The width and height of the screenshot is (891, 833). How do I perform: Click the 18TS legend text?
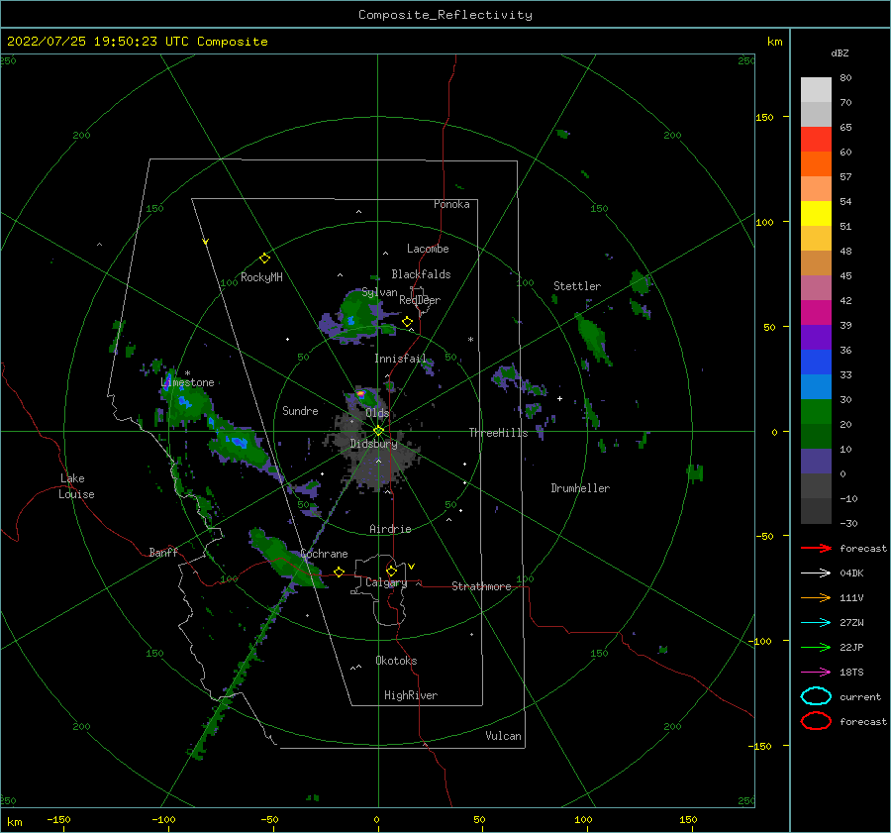(x=851, y=673)
